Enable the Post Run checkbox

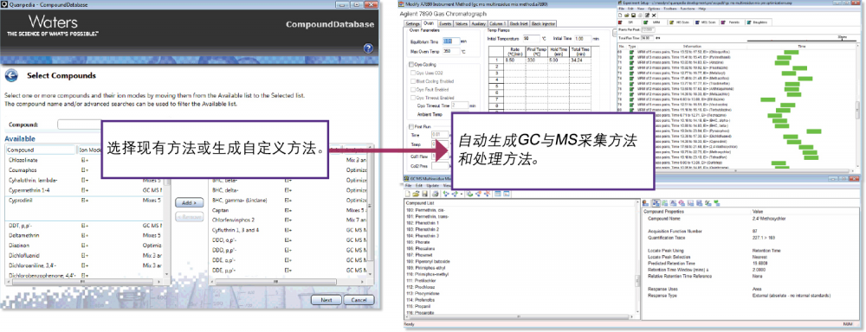click(x=410, y=126)
